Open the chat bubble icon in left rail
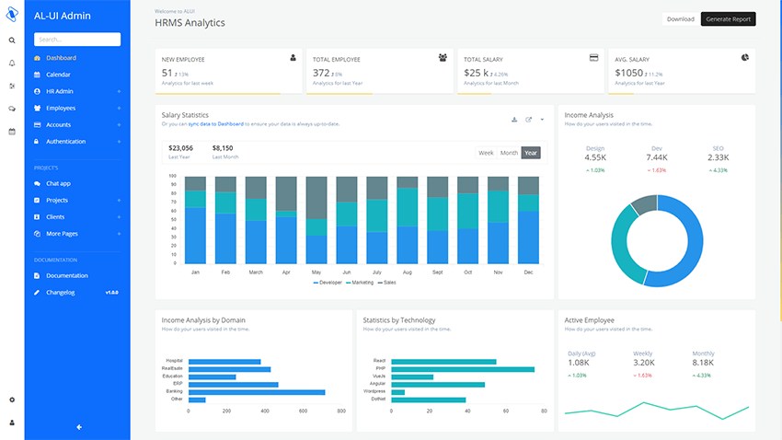Image resolution: width=782 pixels, height=440 pixels. coord(12,109)
